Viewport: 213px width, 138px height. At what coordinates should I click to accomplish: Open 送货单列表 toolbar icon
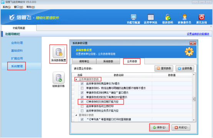pos(151,17)
